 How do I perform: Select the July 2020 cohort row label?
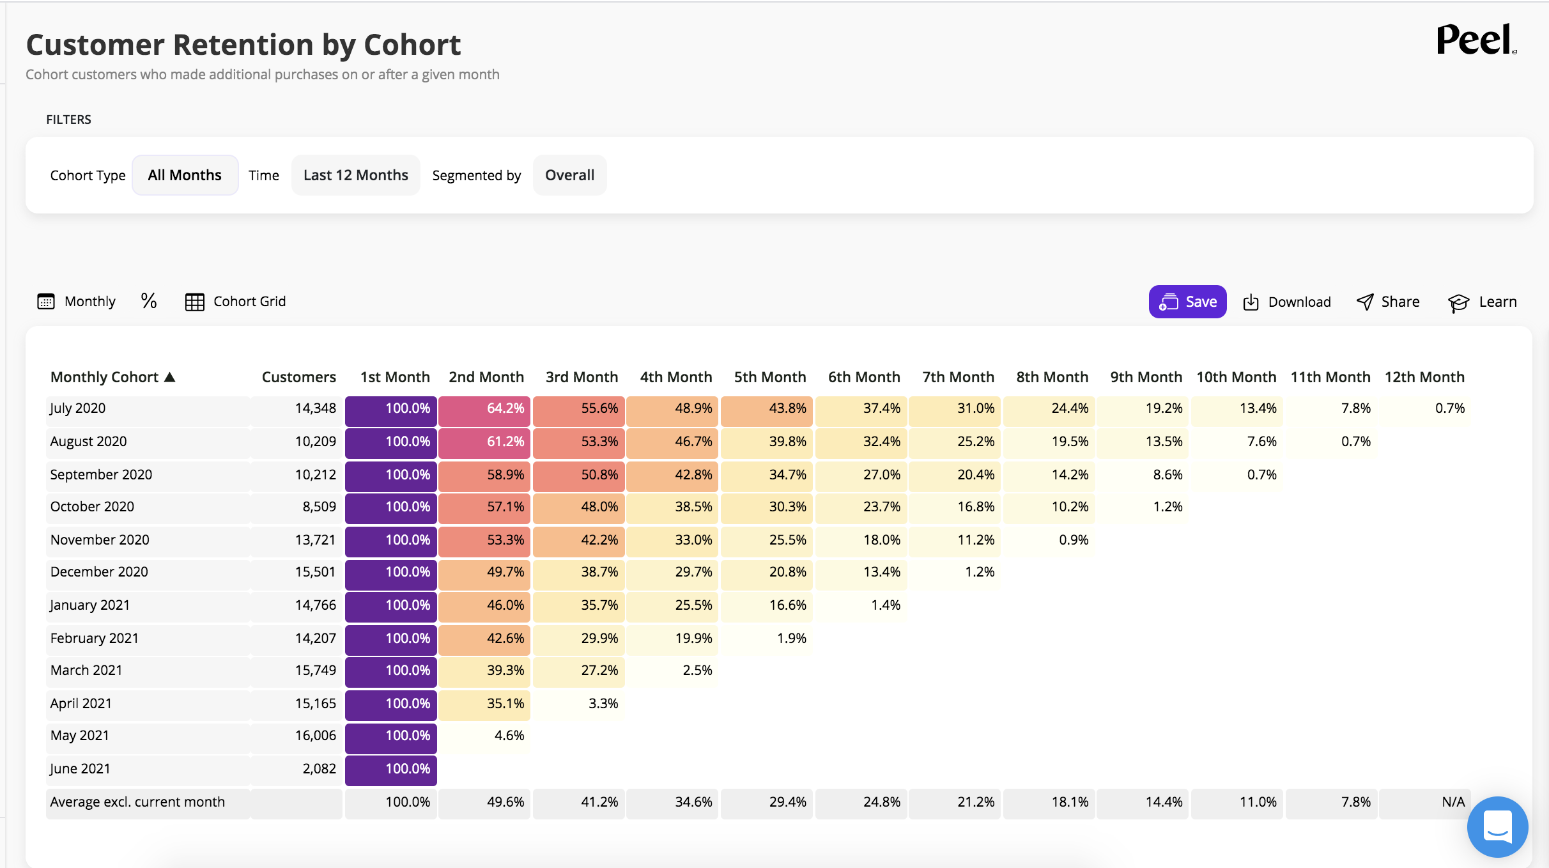tap(78, 408)
